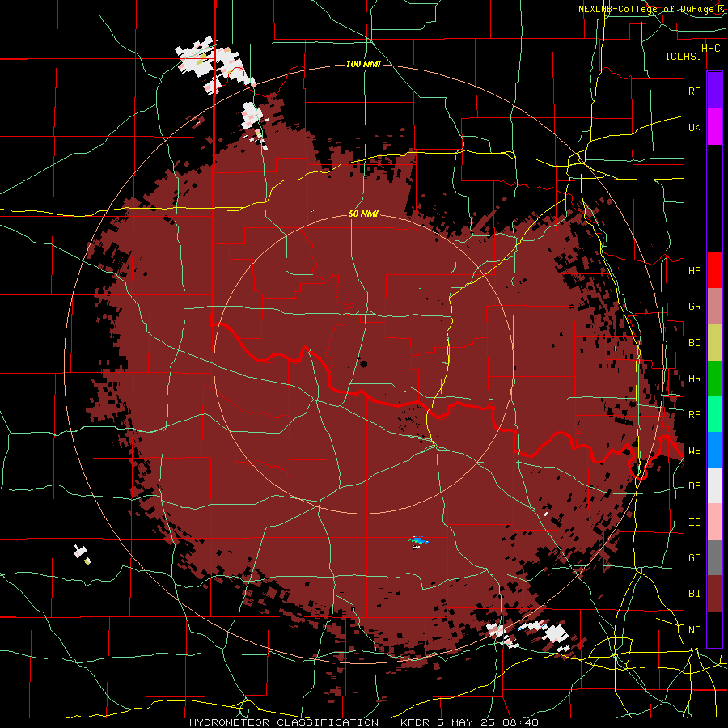Click the HA legend label
728x728 pixels.
694,270
